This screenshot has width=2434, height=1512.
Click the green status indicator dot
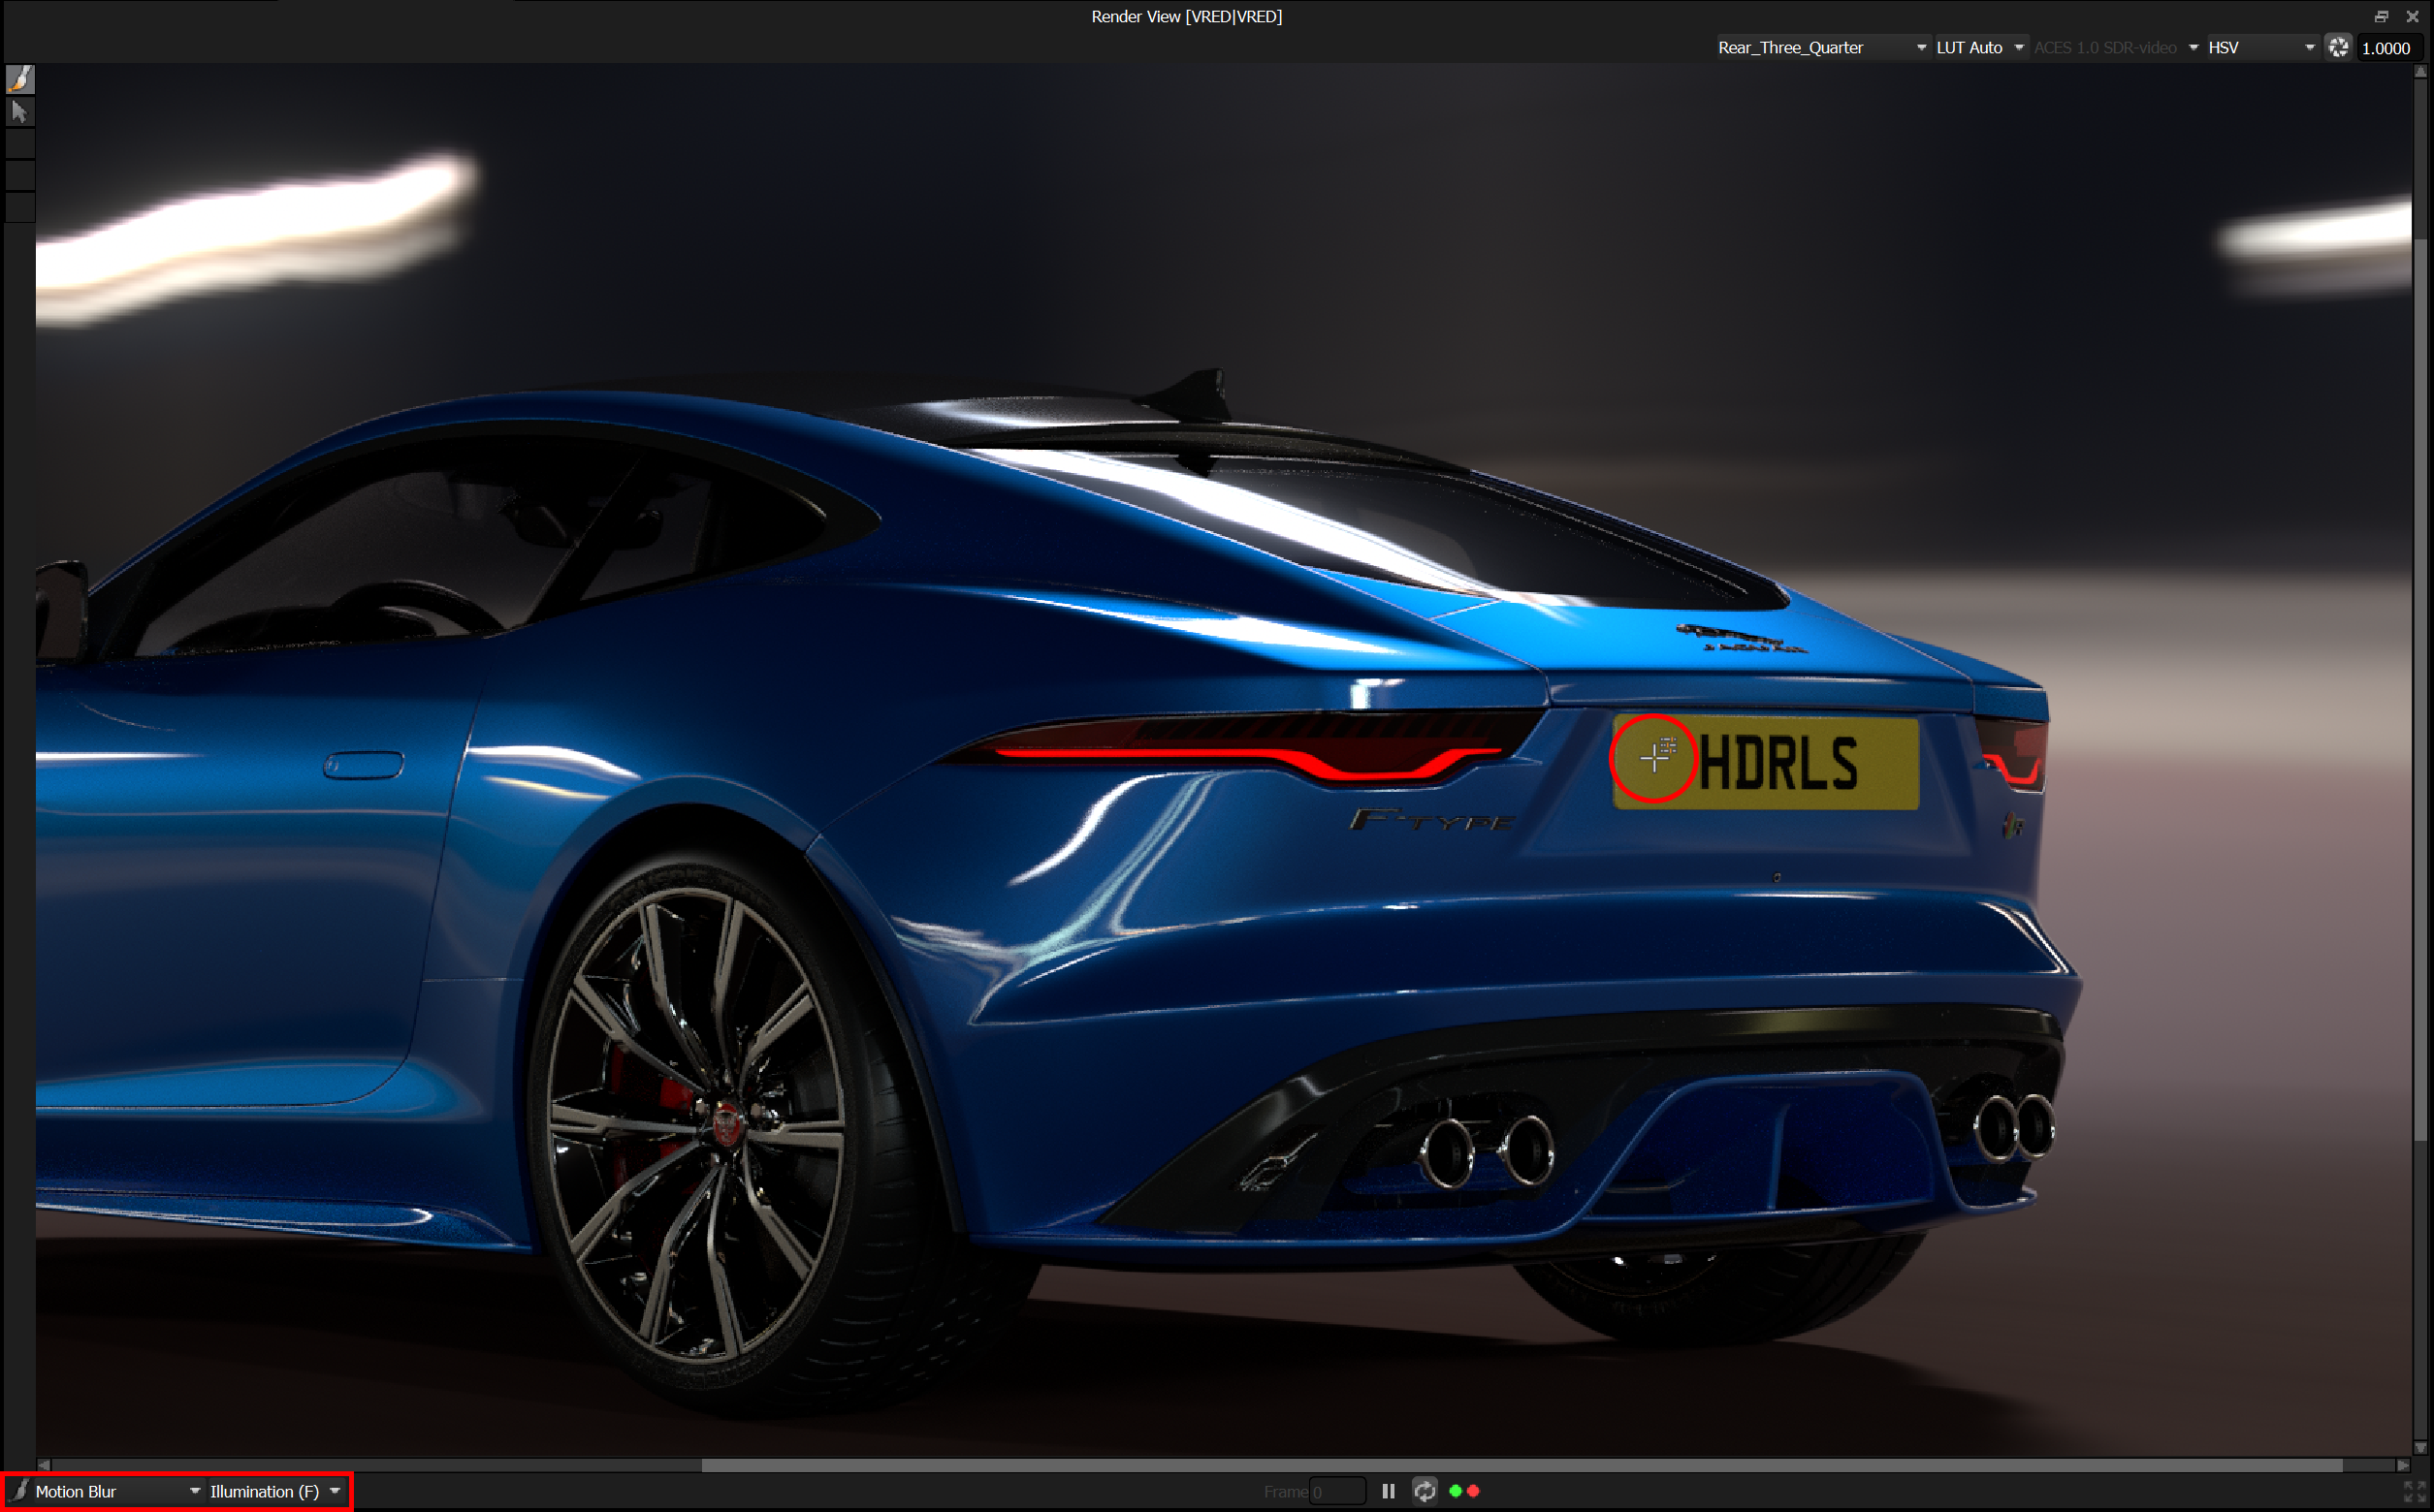(x=1456, y=1490)
